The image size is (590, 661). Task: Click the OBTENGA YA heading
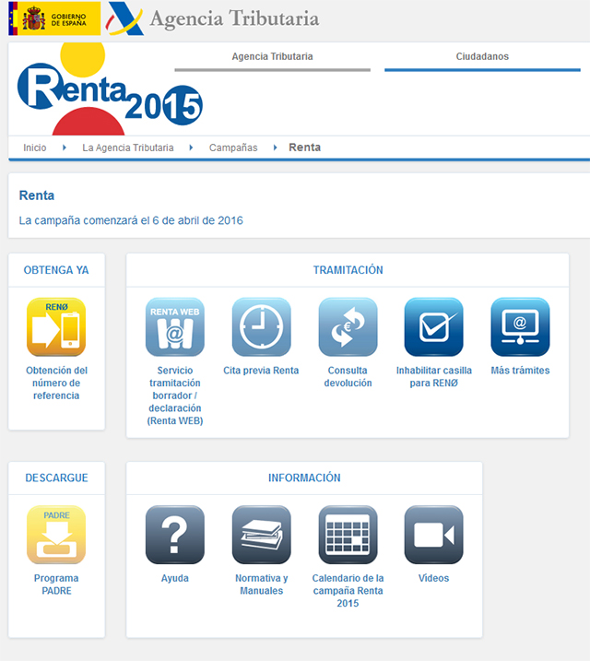pyautogui.click(x=56, y=270)
